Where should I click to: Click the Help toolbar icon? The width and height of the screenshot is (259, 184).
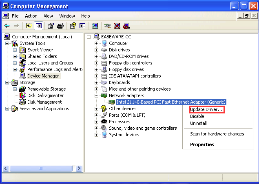(73, 26)
